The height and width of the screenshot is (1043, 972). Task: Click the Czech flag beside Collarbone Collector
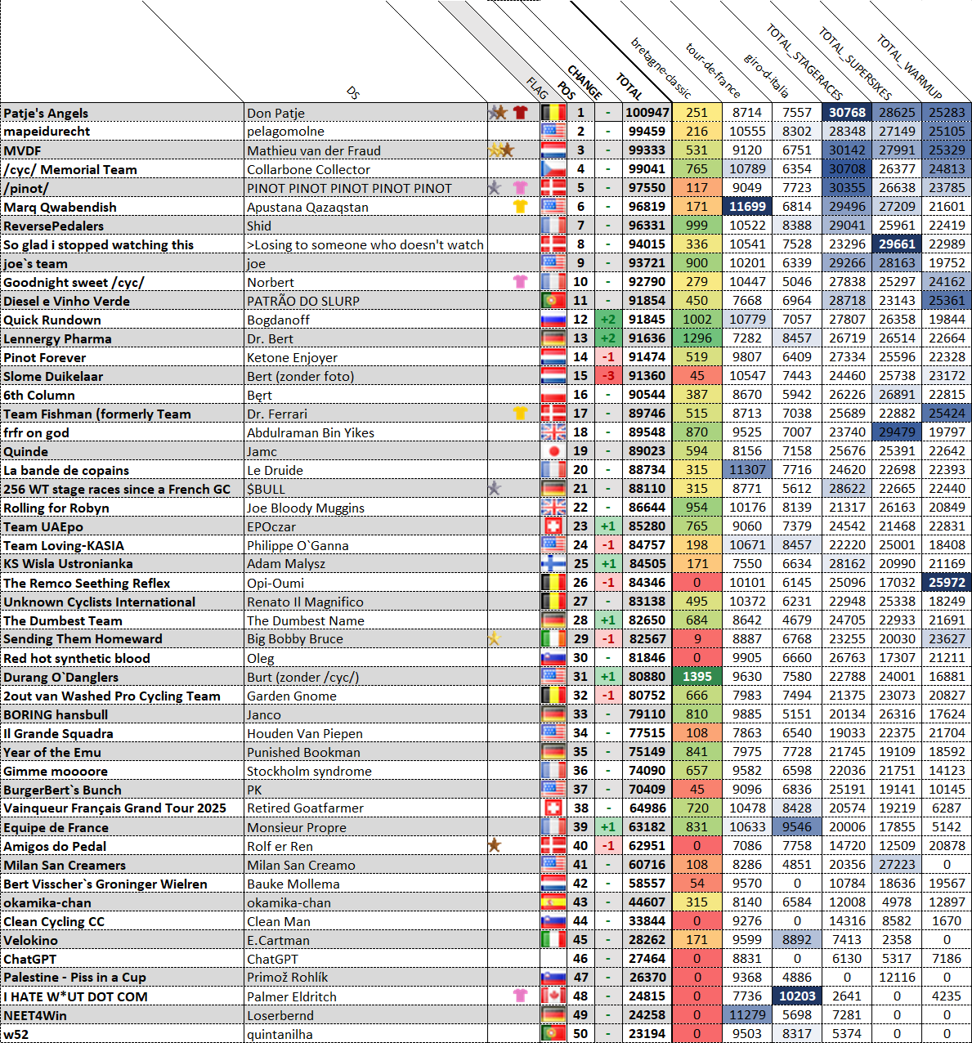coord(553,168)
